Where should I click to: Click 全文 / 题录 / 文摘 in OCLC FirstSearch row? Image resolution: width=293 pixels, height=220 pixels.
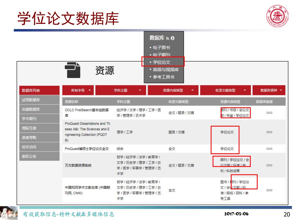point(181,113)
